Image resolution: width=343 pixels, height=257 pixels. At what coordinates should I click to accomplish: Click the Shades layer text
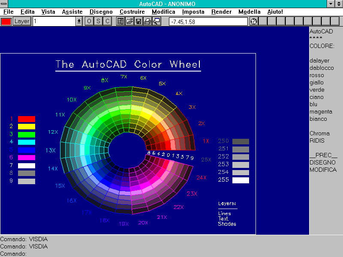click(227, 224)
